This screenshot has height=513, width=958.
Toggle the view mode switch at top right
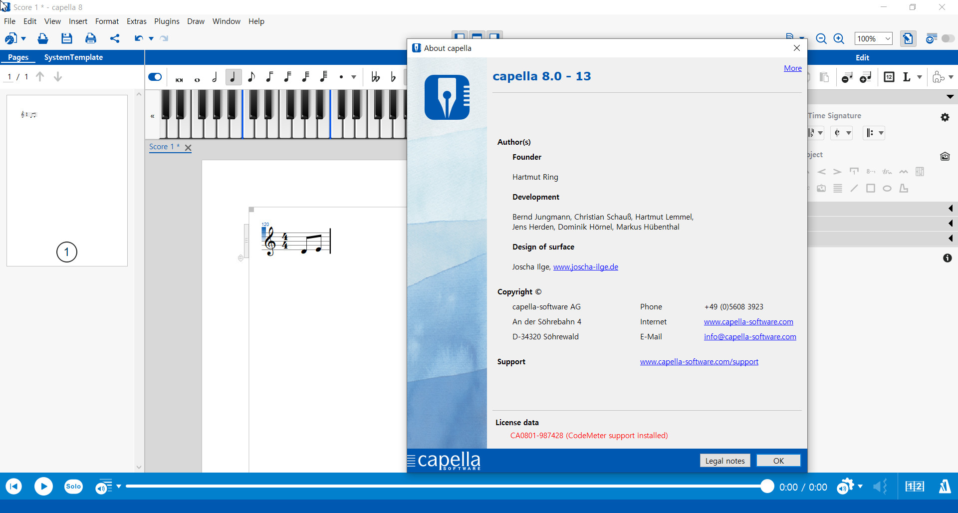point(948,38)
